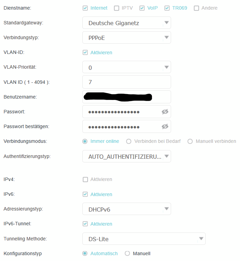
Task: Check the Andere service checkbox
Action: point(196,8)
